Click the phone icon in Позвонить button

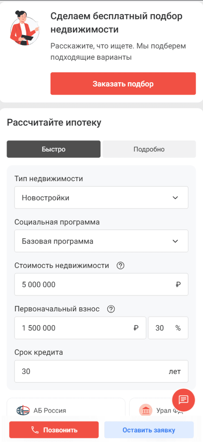pyautogui.click(x=35, y=430)
